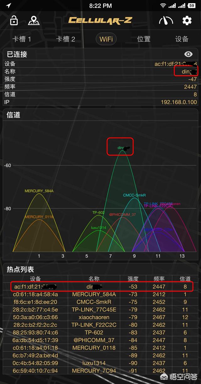The height and width of the screenshot is (384, 201).
Task: Tap TP-602 label in channel chart
Action: 98,213
